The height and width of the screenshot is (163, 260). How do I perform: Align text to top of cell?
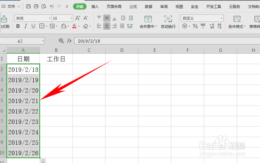99,18
